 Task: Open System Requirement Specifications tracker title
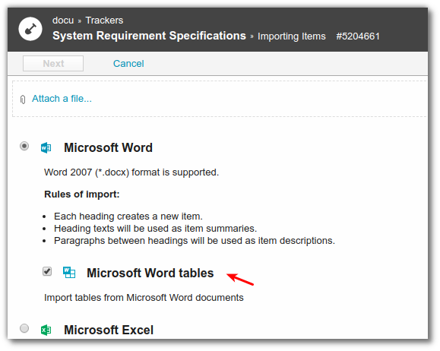[x=149, y=36]
